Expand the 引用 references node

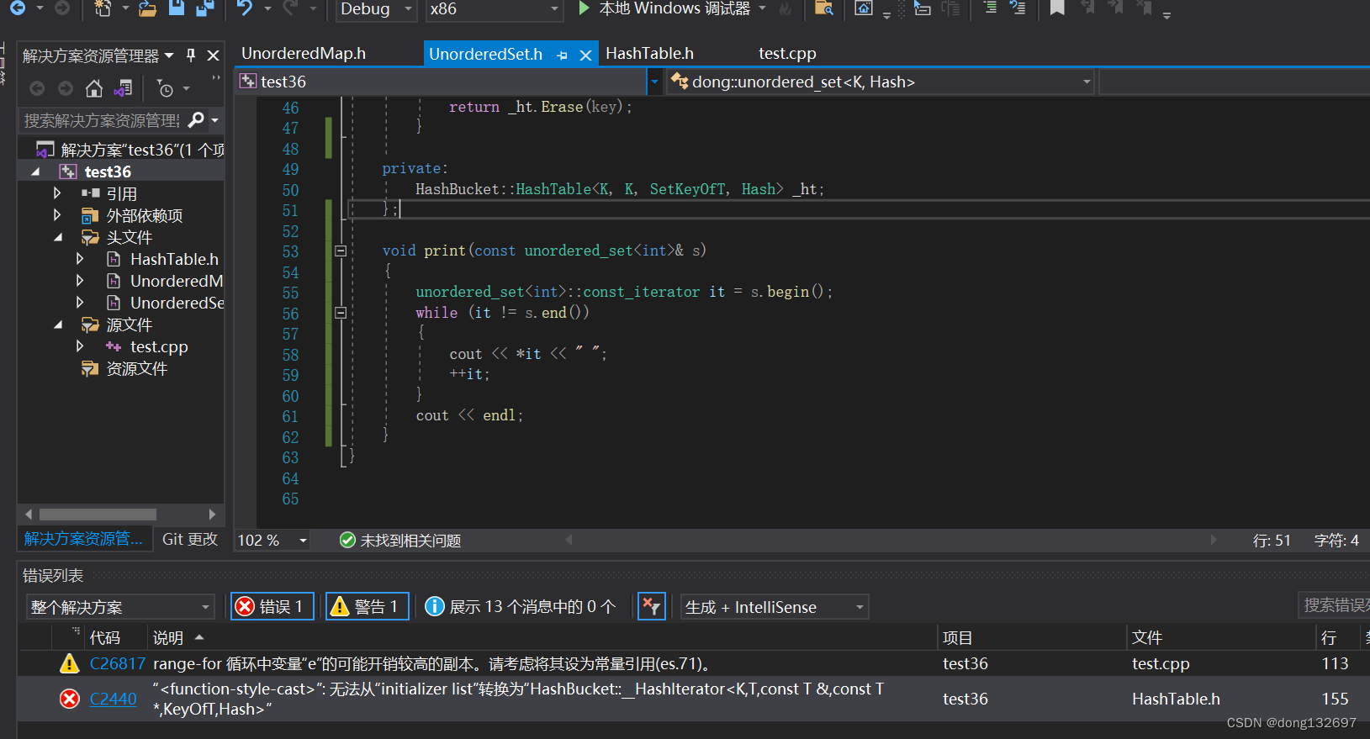tap(57, 193)
